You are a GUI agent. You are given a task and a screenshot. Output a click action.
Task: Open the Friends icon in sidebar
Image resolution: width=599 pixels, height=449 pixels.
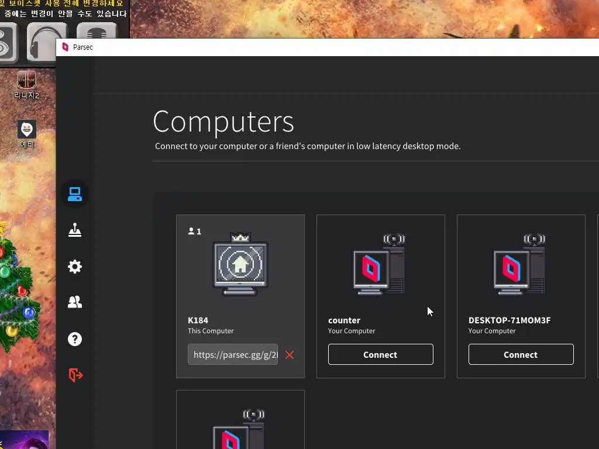75,302
